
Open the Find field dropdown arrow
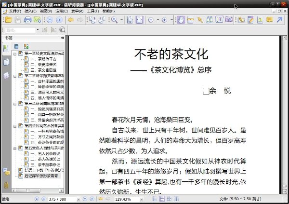coord(38,29)
